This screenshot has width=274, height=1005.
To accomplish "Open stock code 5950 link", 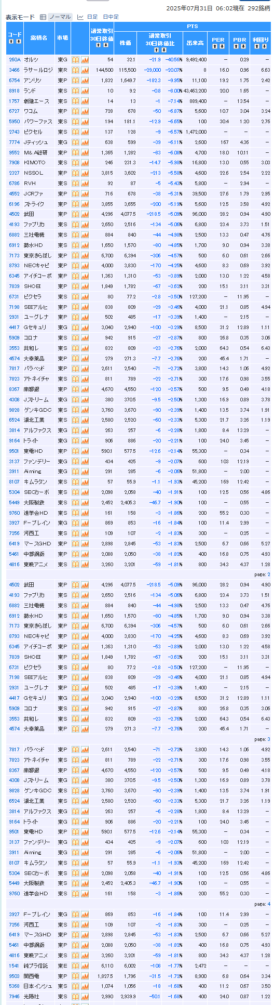I will point(14,121).
